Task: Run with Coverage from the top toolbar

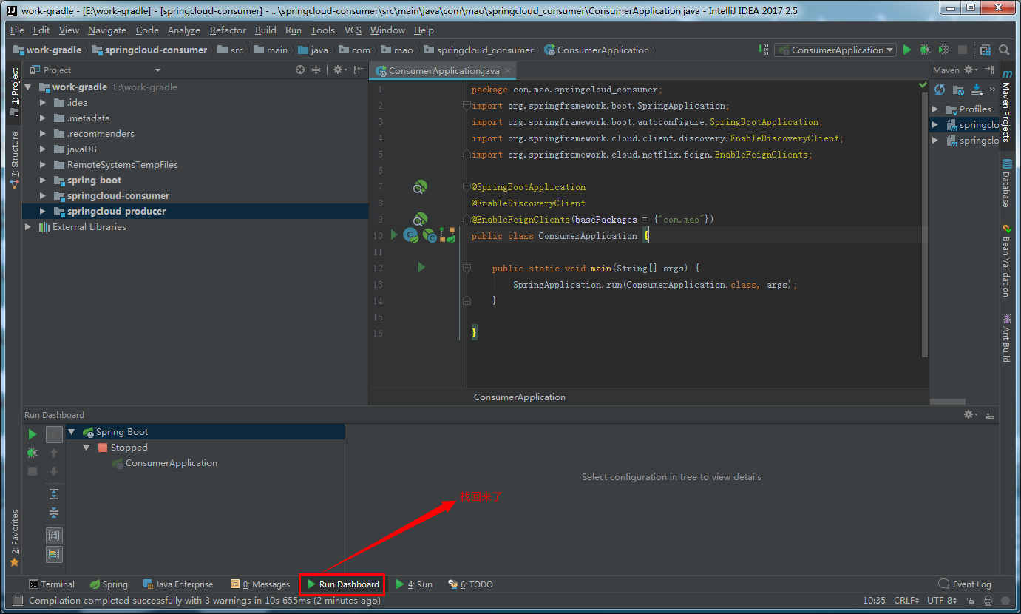Action: click(943, 50)
